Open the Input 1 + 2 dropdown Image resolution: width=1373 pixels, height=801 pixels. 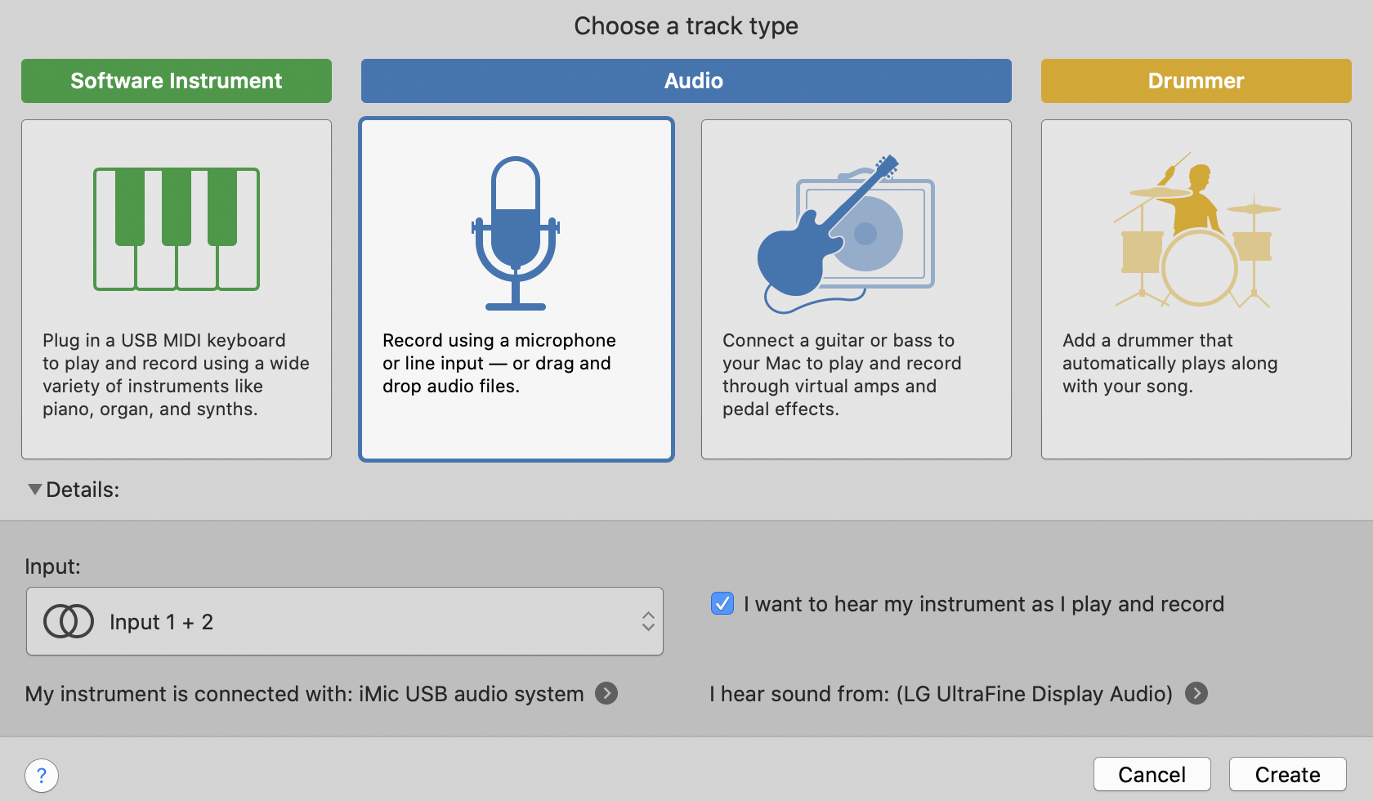click(x=345, y=621)
